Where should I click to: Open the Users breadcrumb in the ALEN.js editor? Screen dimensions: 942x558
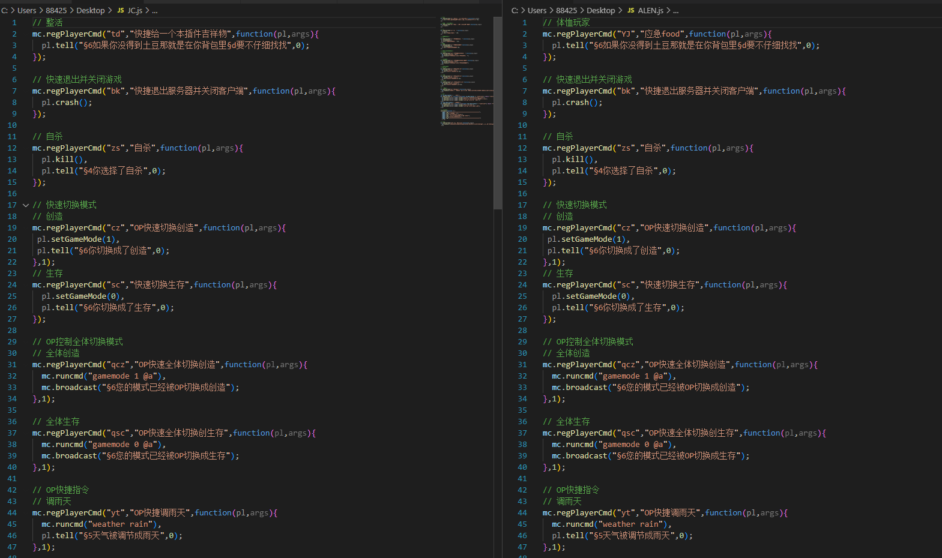coord(537,10)
